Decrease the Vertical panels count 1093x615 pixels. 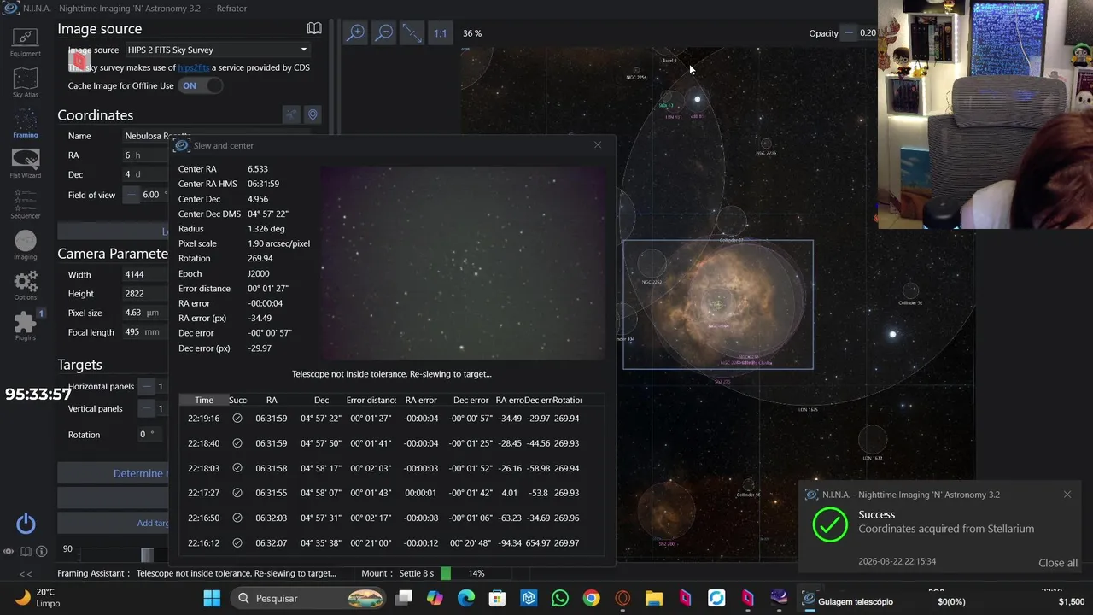tap(147, 408)
